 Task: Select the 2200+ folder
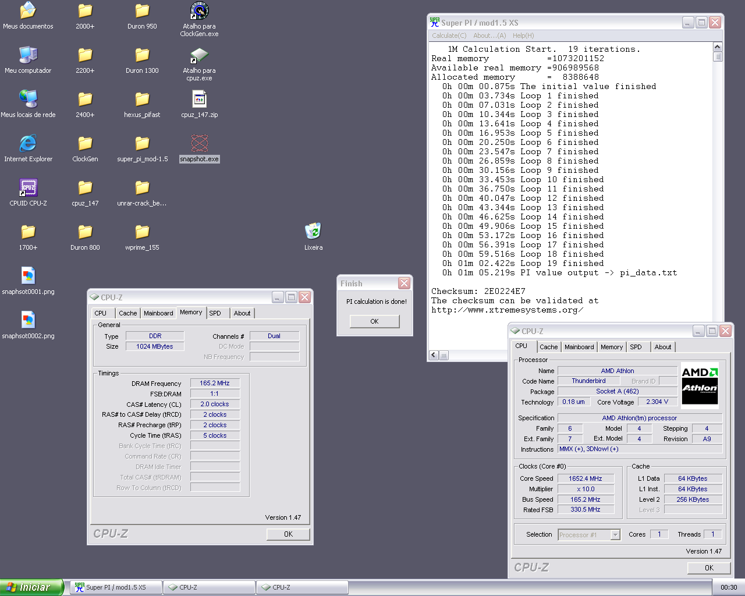(x=85, y=60)
